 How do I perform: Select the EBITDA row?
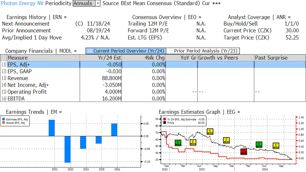pos(153,99)
